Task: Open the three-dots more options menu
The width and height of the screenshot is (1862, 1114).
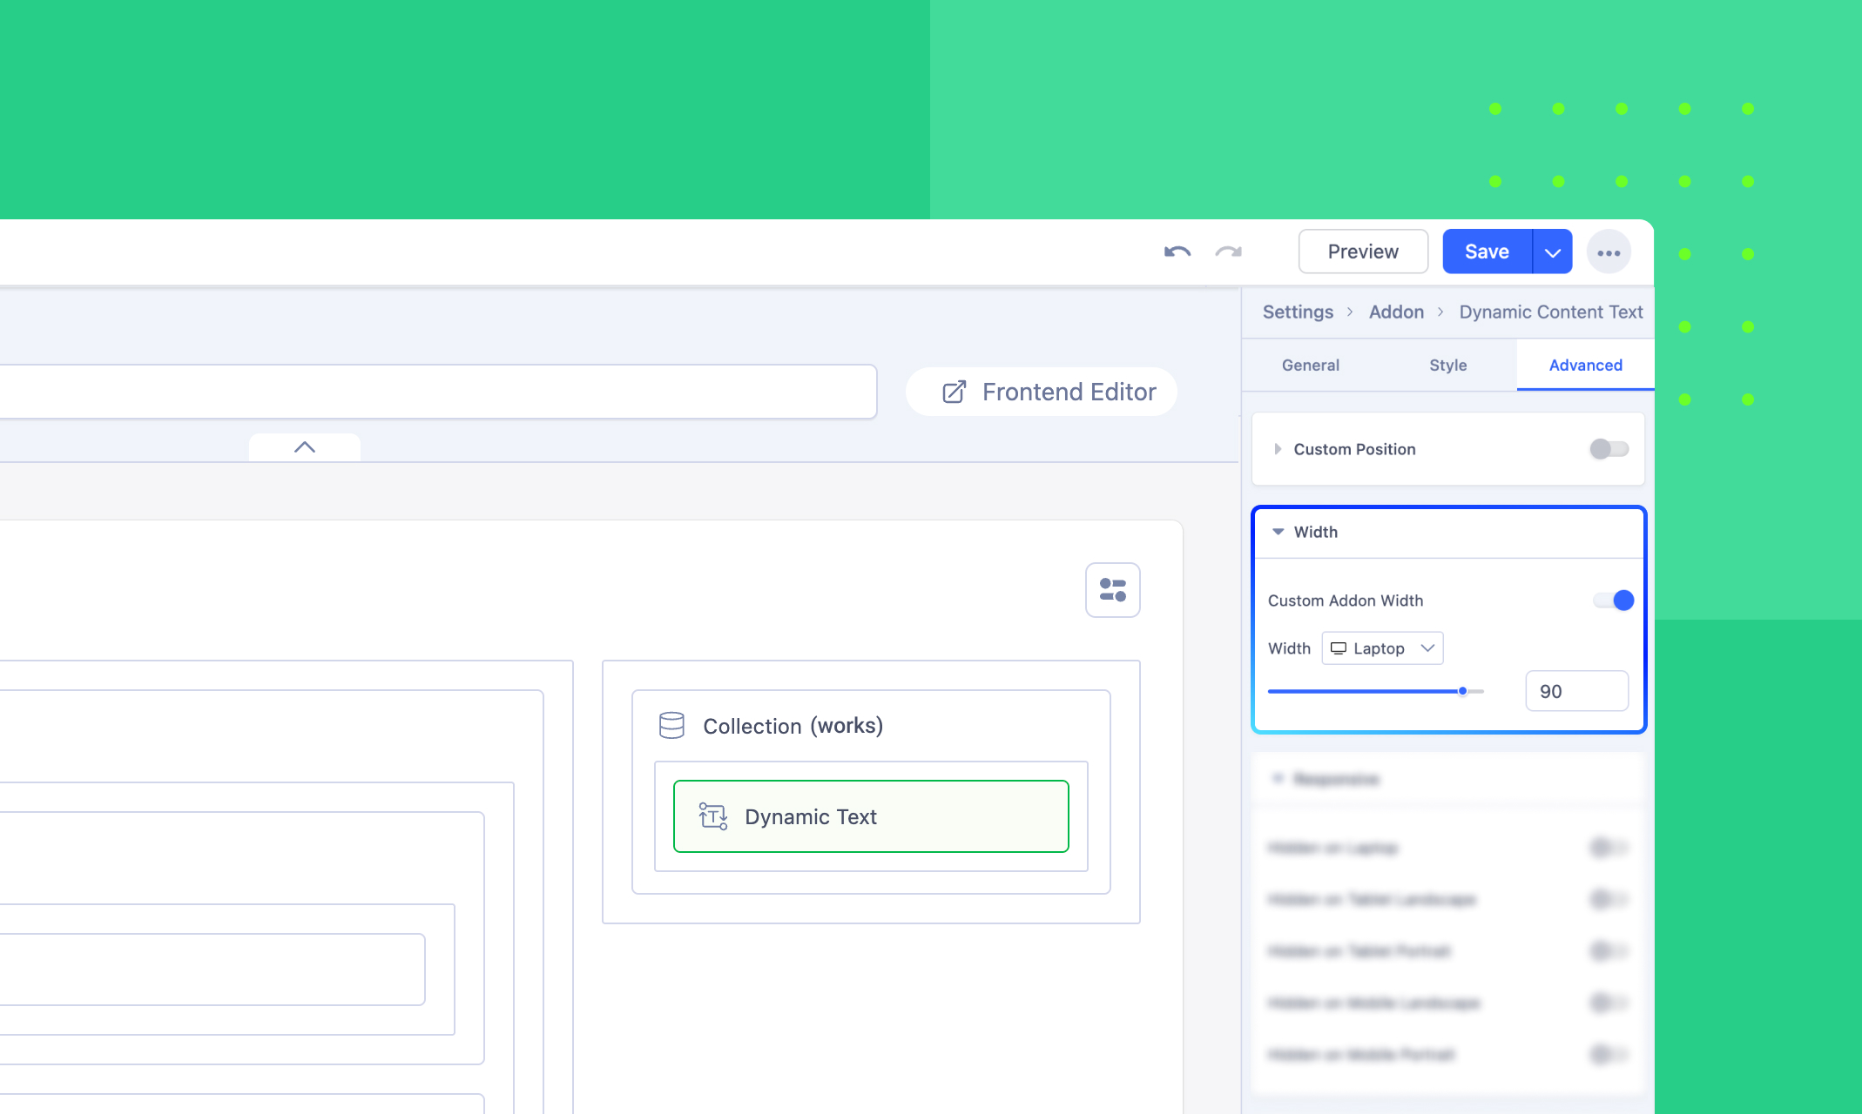Action: (x=1608, y=252)
